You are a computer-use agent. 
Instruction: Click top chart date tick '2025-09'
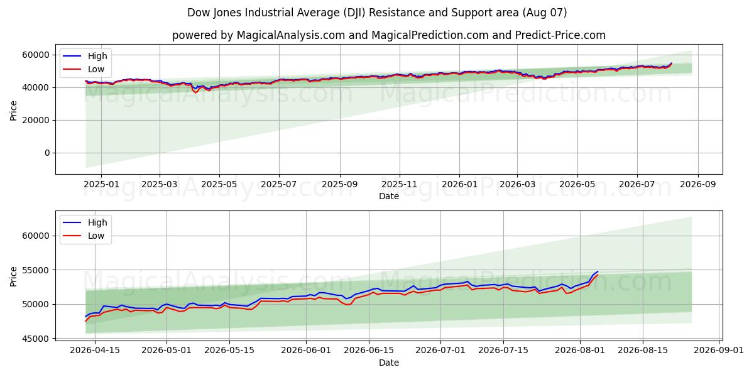[x=340, y=185]
